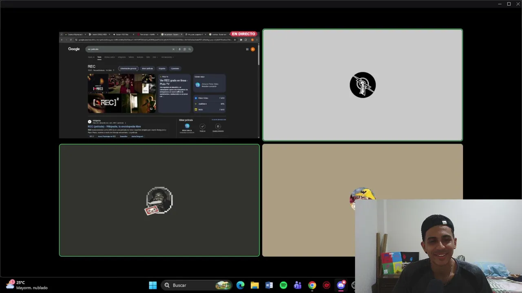The image size is (522, 293).
Task: Mark the movie as Ya la vi
Action: (x=202, y=128)
